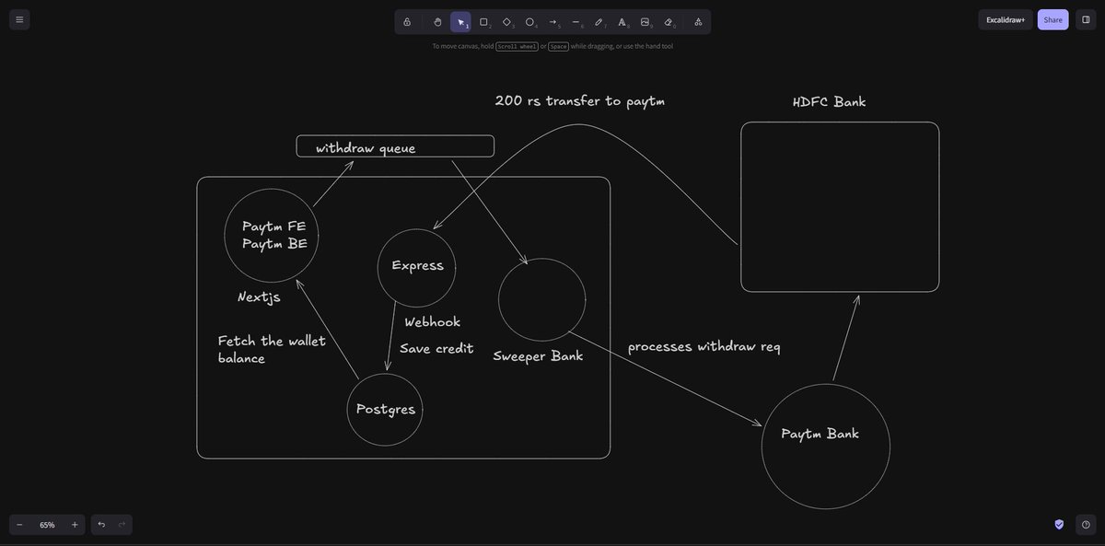Toggle the keep-tool-active lock icon
The image size is (1105, 546).
tap(407, 21)
